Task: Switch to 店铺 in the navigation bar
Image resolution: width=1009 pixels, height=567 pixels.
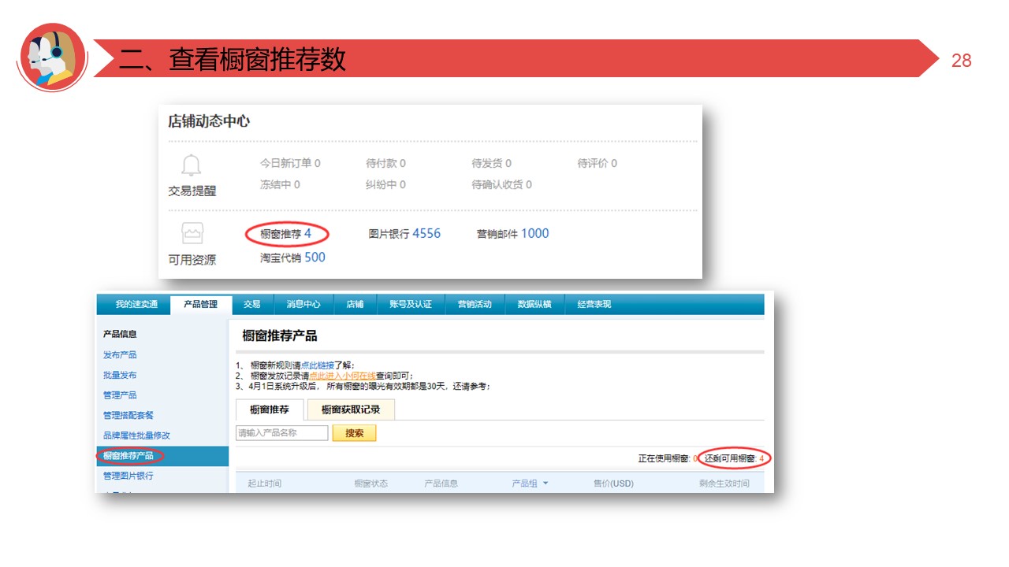Action: (x=355, y=305)
